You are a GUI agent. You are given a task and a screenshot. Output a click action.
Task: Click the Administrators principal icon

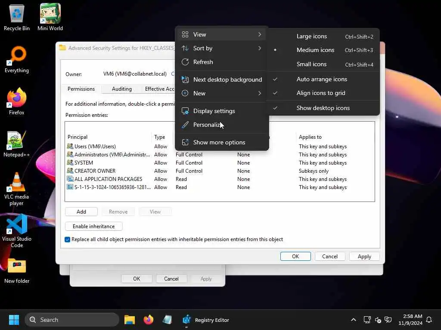tap(70, 154)
